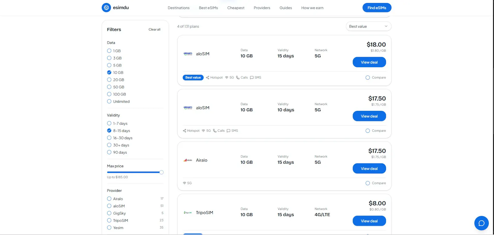494x235 pixels.
Task: Select the 100 GB data filter
Action: point(109,94)
